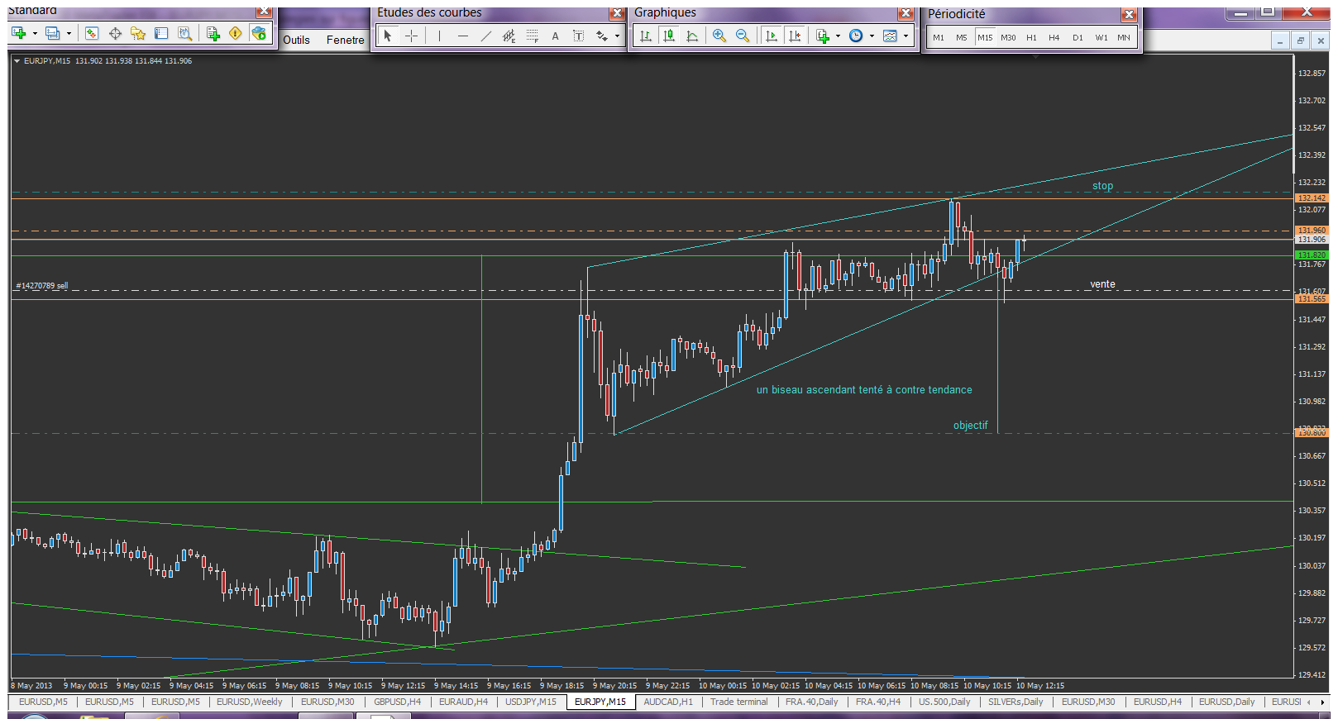Set timeframe to M1
This screenshot has height=719, width=1338.
point(939,37)
